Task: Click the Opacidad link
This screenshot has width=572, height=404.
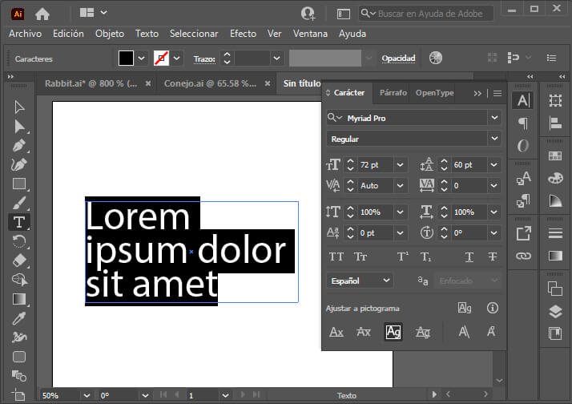Action: coord(398,59)
